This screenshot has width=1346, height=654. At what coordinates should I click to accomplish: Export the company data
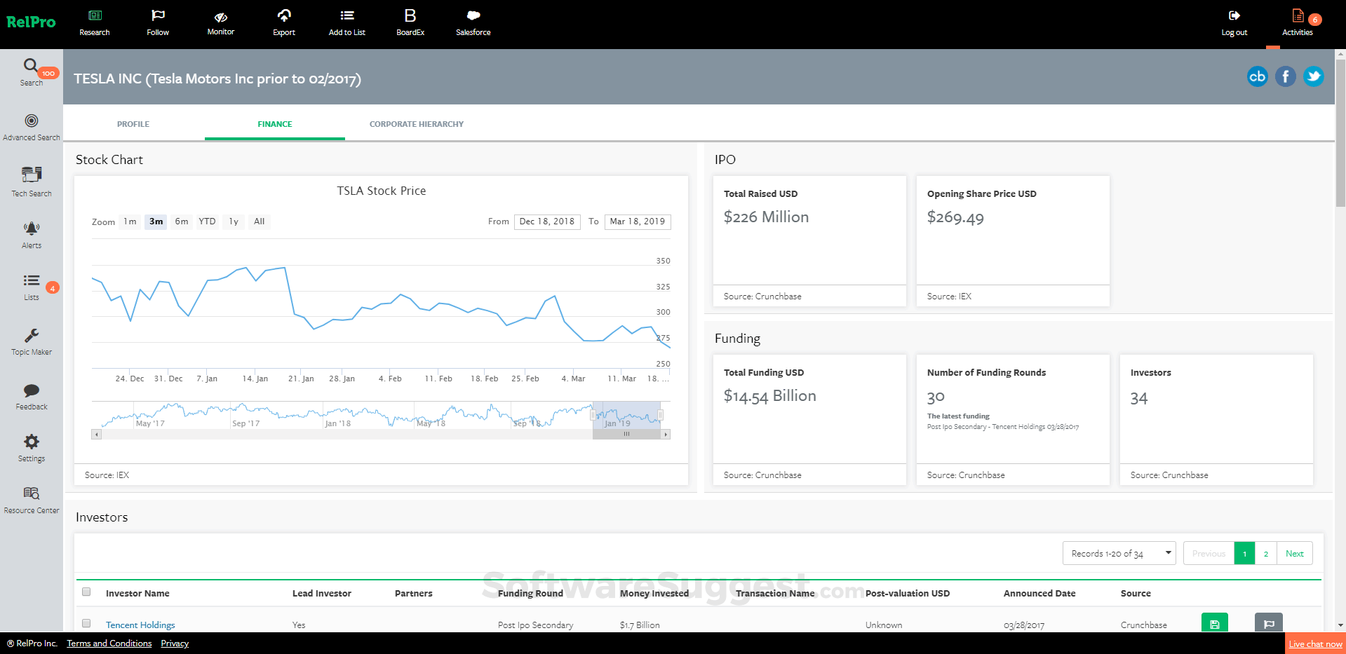pyautogui.click(x=283, y=21)
